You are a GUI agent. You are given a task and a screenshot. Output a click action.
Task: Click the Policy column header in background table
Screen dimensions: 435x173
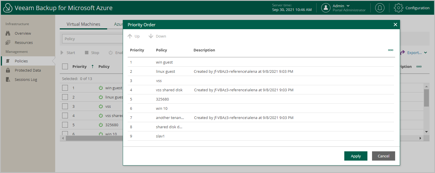coord(104,66)
